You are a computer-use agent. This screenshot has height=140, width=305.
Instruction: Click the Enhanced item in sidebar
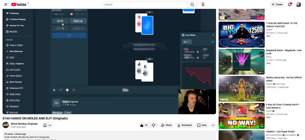point(15,88)
